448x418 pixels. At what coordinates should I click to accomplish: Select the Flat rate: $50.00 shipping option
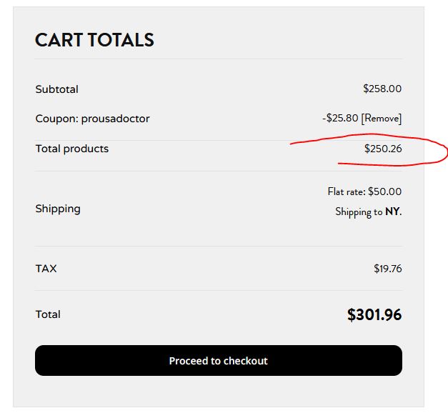tap(364, 191)
